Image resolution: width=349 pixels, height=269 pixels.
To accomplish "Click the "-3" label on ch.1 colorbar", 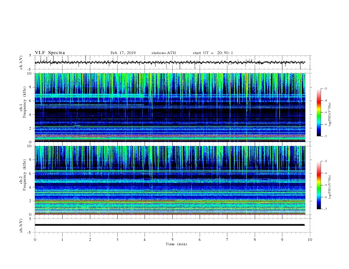I will coord(325,88).
